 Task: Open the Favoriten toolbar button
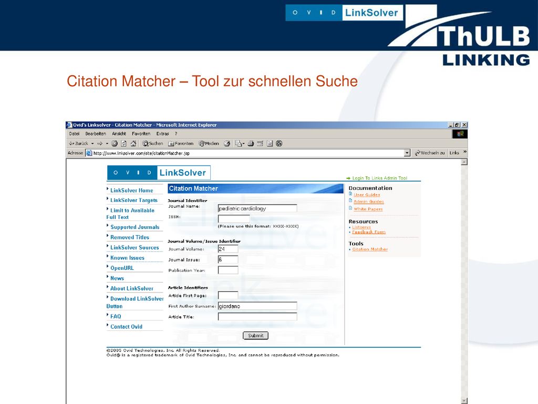coord(181,144)
